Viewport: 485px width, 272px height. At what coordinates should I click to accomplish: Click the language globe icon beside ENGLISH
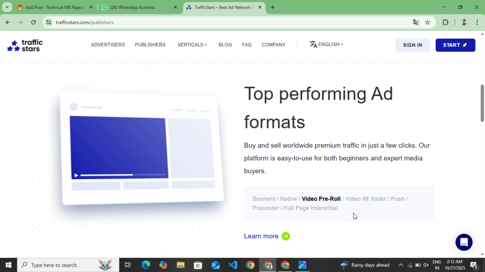[313, 44]
